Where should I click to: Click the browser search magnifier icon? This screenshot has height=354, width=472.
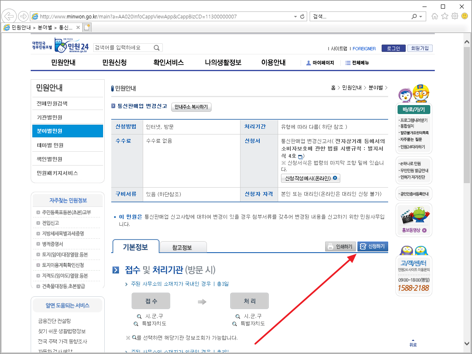pos(414,16)
